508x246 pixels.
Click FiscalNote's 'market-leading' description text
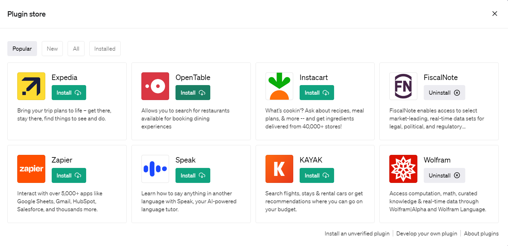[437, 119]
